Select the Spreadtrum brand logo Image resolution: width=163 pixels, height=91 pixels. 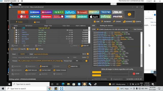point(118,16)
